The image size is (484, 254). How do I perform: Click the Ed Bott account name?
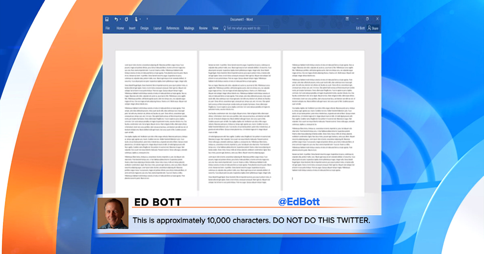click(x=360, y=28)
